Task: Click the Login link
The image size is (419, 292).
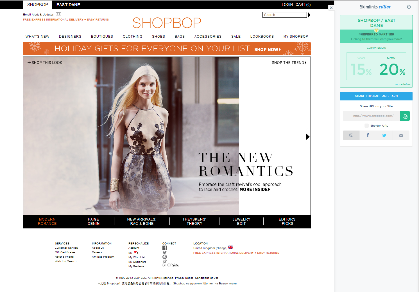Action: [287, 5]
